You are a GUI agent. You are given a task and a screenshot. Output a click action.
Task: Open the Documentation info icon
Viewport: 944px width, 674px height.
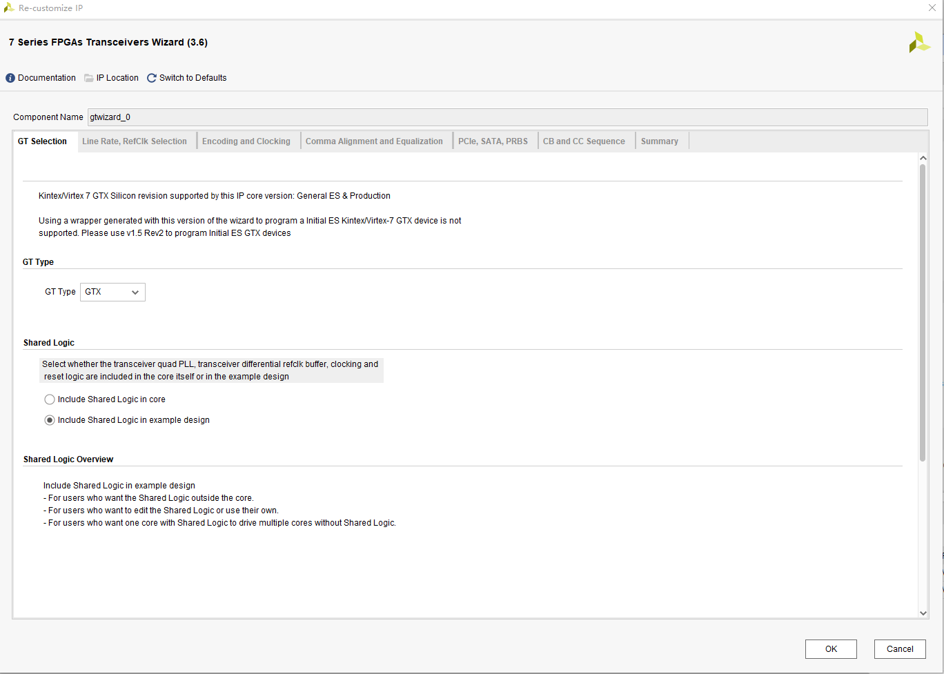(x=10, y=78)
